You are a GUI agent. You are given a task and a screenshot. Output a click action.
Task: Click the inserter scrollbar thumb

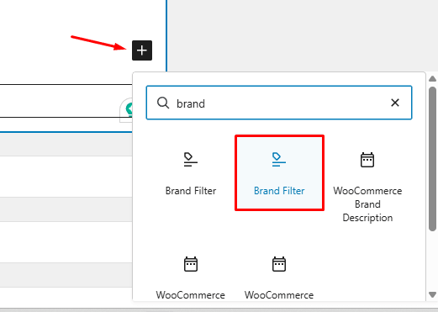(432, 159)
